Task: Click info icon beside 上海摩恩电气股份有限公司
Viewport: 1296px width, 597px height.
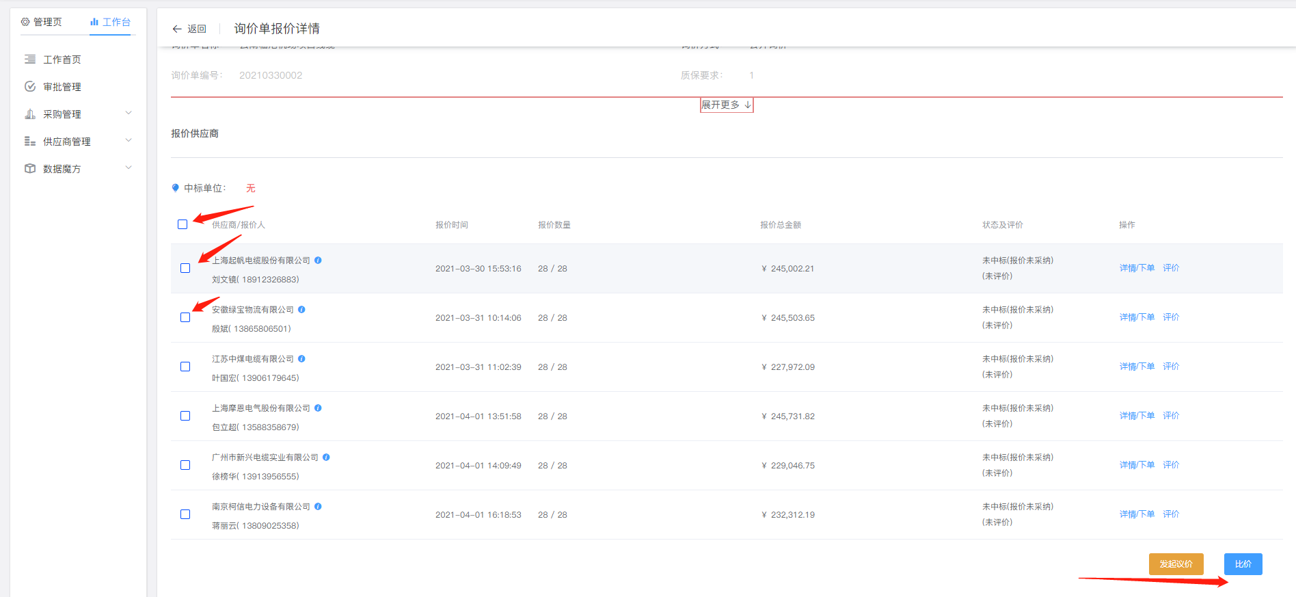Action: [x=318, y=408]
